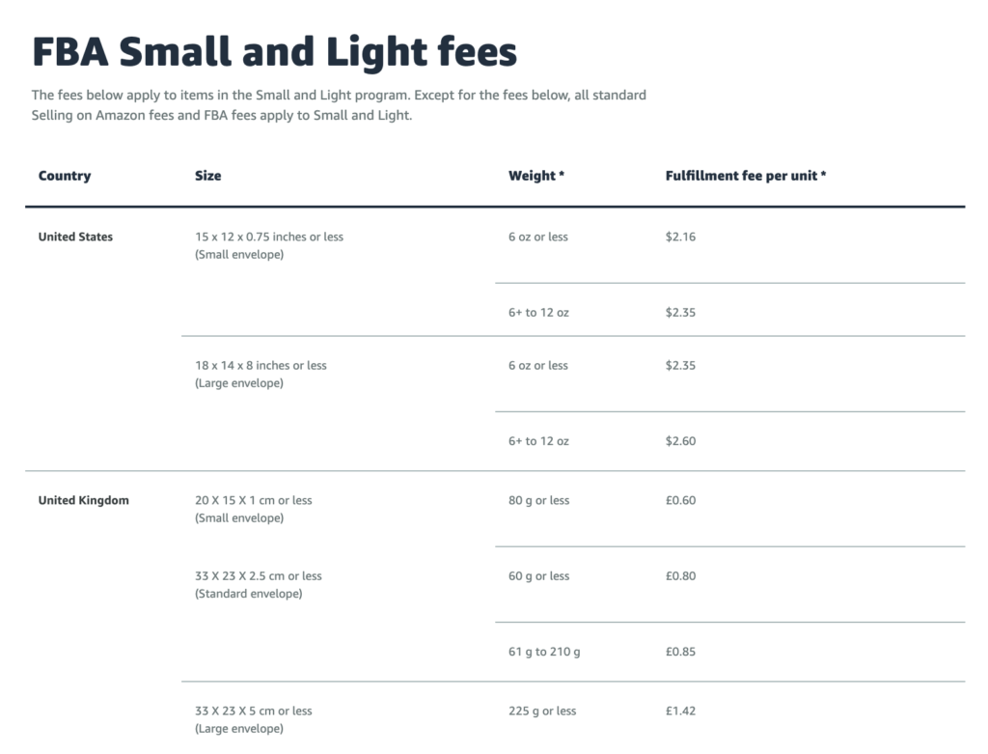Select the Country column header
988x754 pixels.
click(65, 176)
